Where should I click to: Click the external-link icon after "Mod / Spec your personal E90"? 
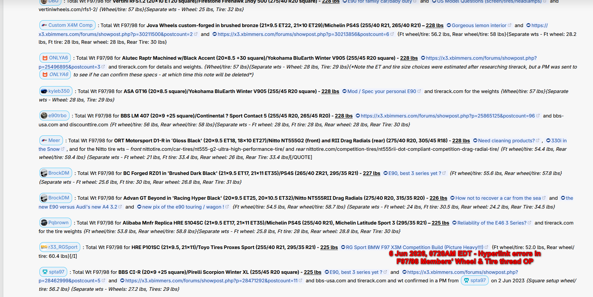(x=419, y=91)
